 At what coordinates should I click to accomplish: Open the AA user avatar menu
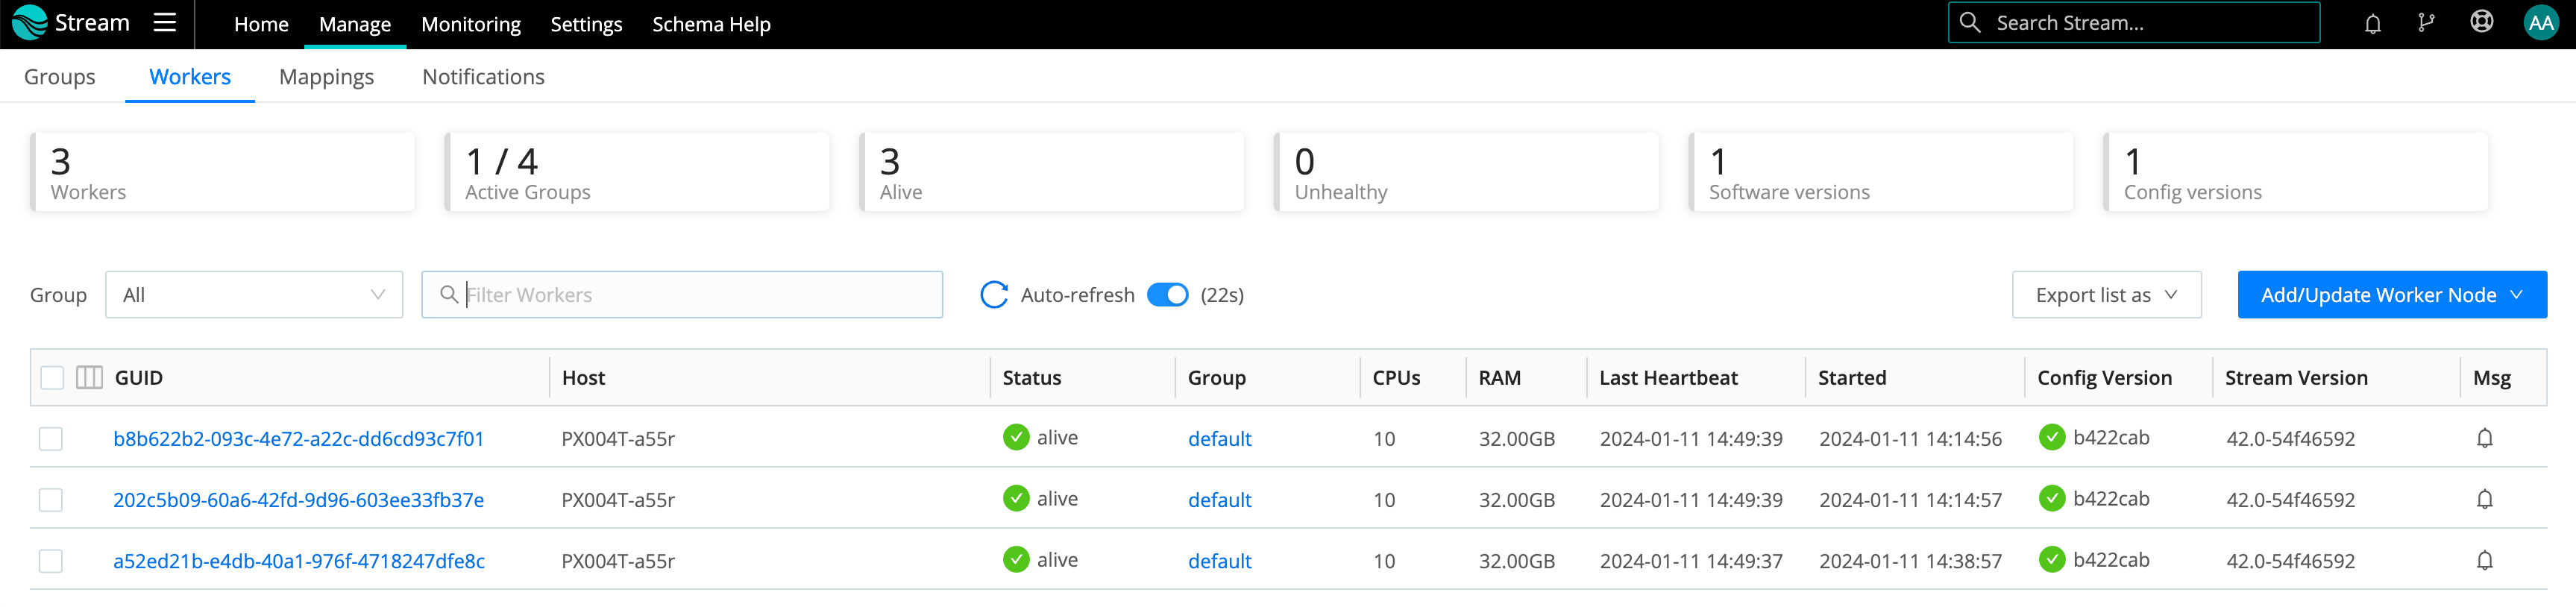pos(2540,24)
